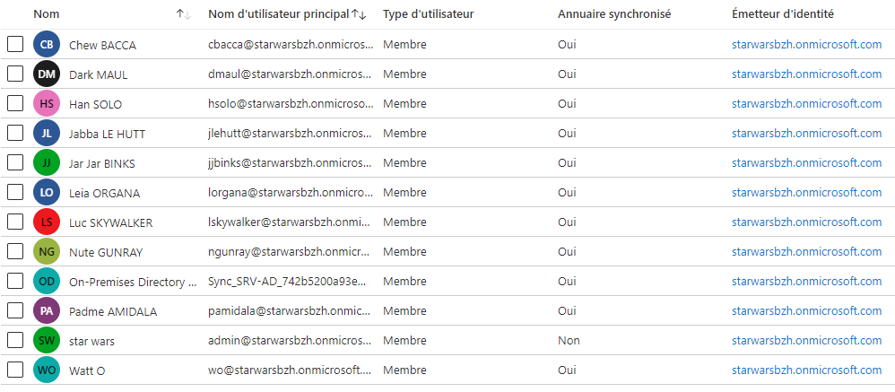Click the Type d'utilisateur column header
The width and height of the screenshot is (895, 392).
tap(428, 14)
